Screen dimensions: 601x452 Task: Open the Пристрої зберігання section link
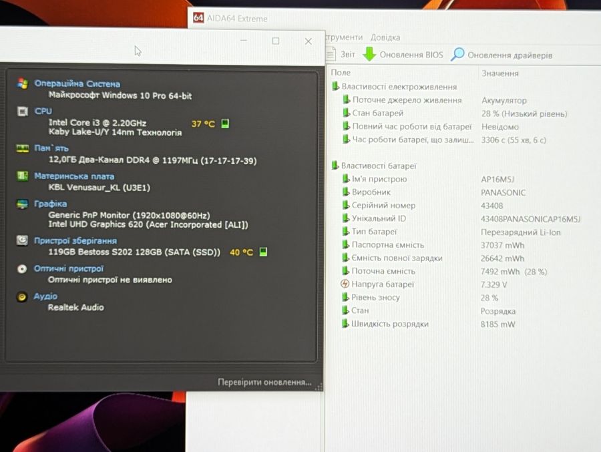click(75, 241)
